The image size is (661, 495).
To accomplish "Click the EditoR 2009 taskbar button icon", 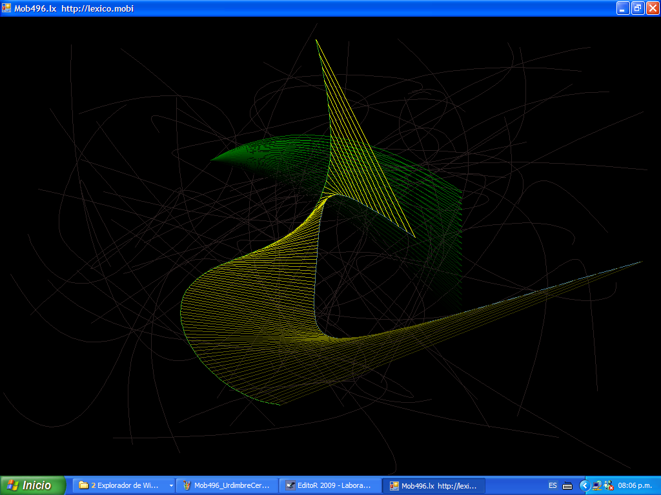I will point(290,485).
